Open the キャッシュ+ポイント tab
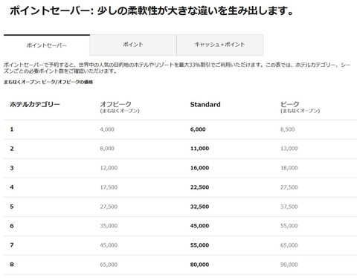The height and width of the screenshot is (278, 357). click(x=219, y=45)
